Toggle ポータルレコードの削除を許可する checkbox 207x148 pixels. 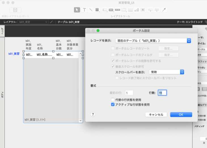pyautogui.click(x=113, y=61)
